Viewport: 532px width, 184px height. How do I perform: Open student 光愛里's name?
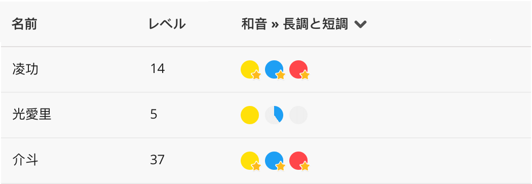tap(31, 115)
